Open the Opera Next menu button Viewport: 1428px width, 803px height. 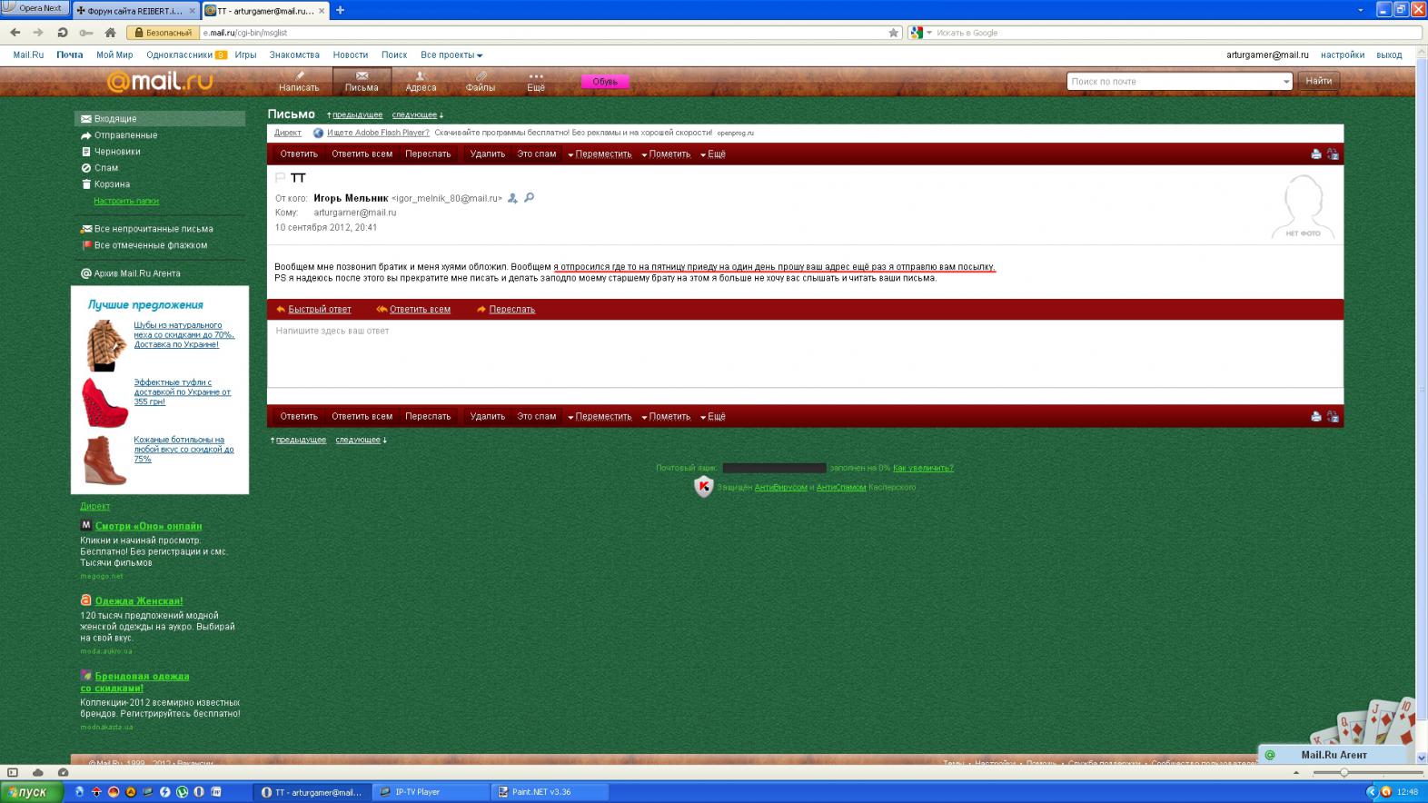click(34, 8)
